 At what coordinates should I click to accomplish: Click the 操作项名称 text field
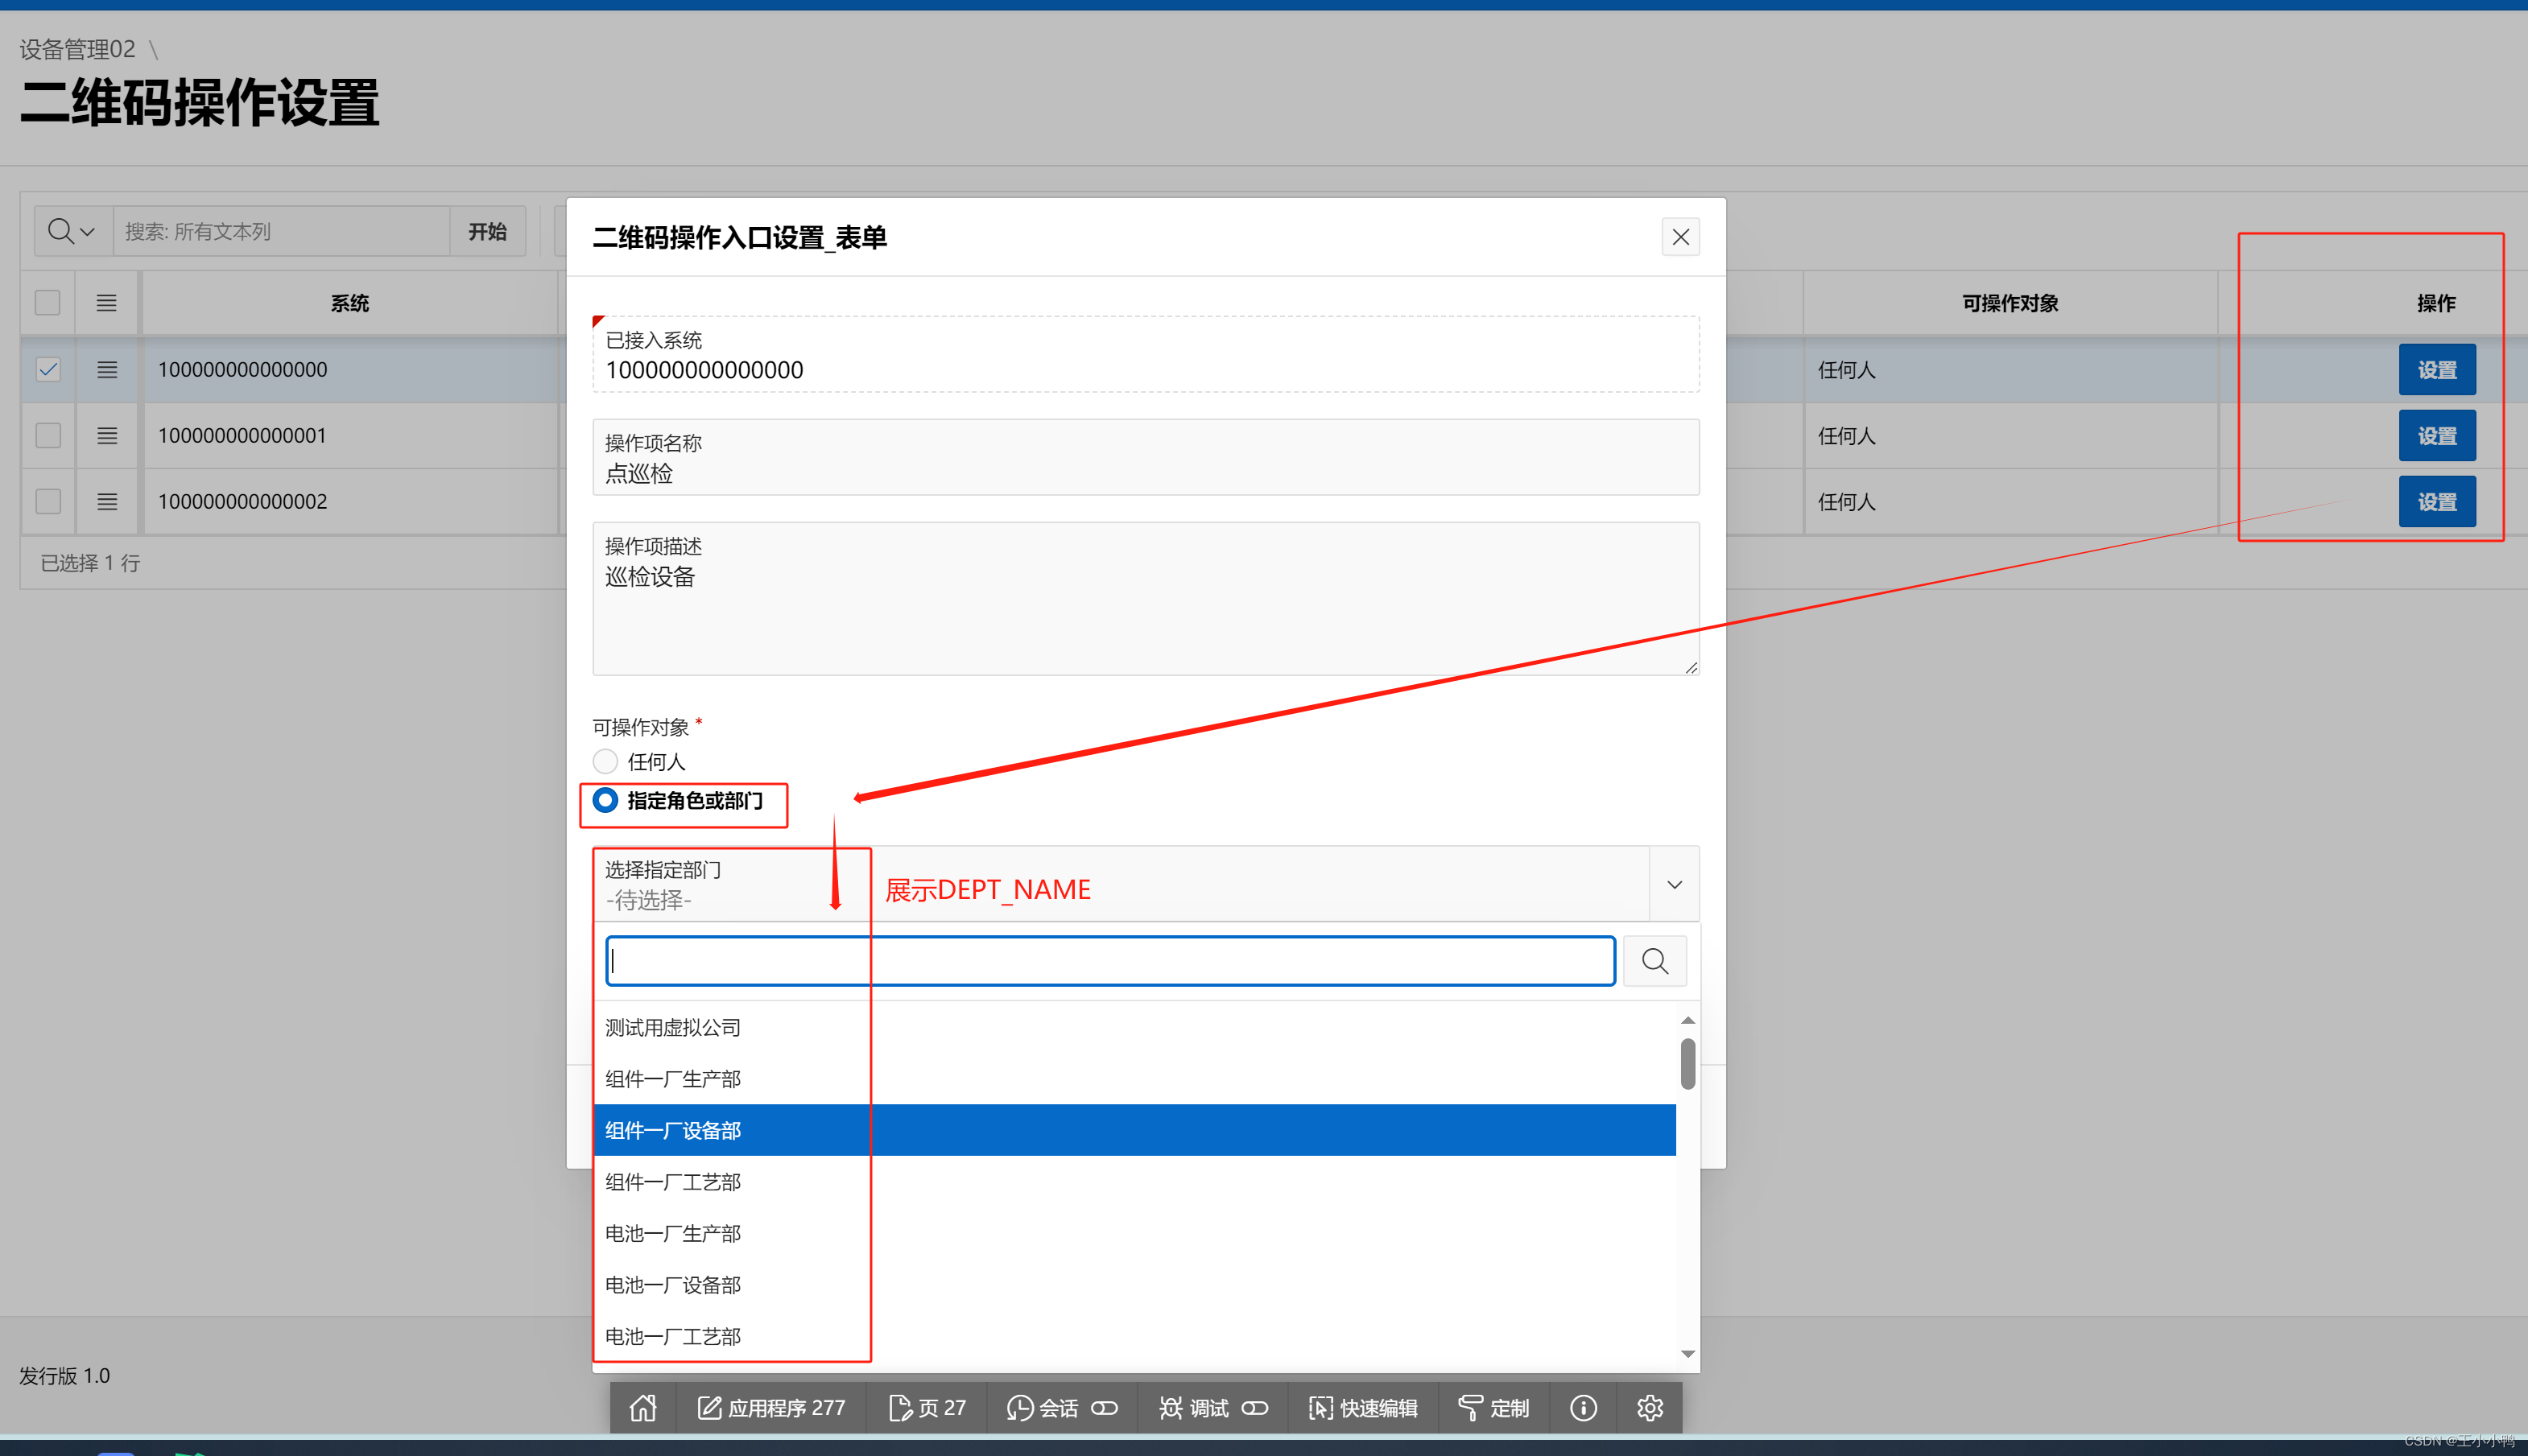pyautogui.click(x=1146, y=457)
